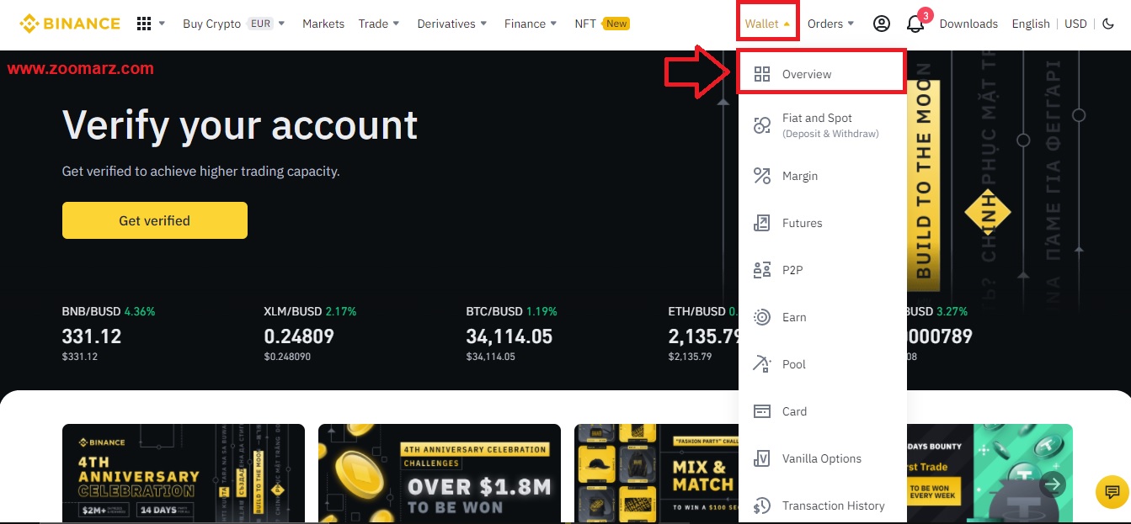Toggle dark mode moon icon
This screenshot has height=524, width=1131.
pos(1108,24)
